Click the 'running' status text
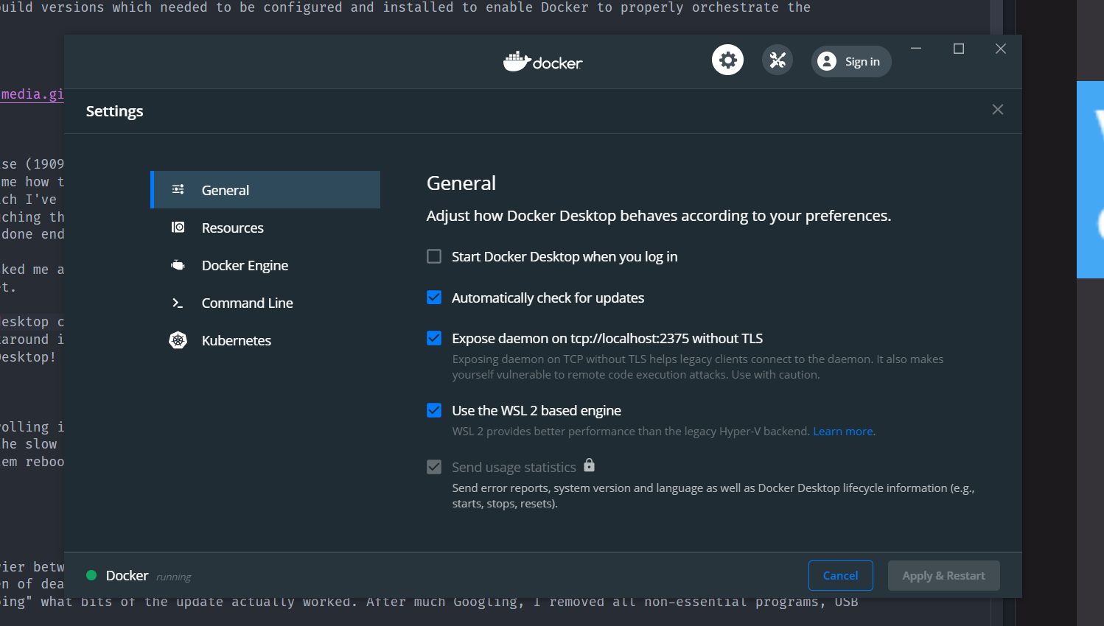The width and height of the screenshot is (1104, 626). (x=173, y=577)
